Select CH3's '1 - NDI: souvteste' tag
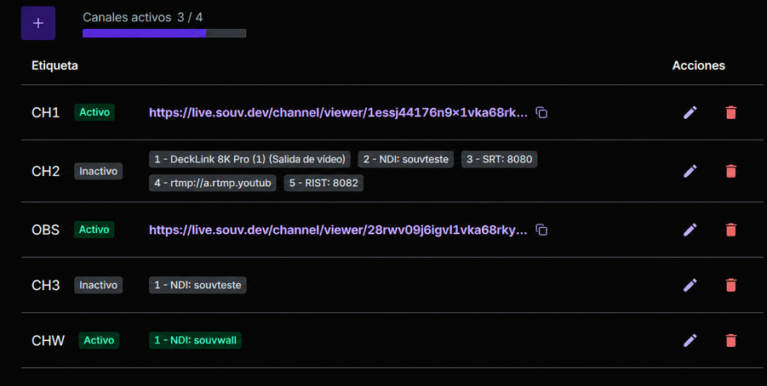This screenshot has width=767, height=386. [x=197, y=285]
